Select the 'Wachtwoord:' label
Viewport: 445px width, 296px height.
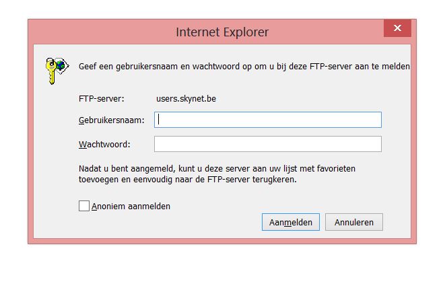pyautogui.click(x=104, y=144)
